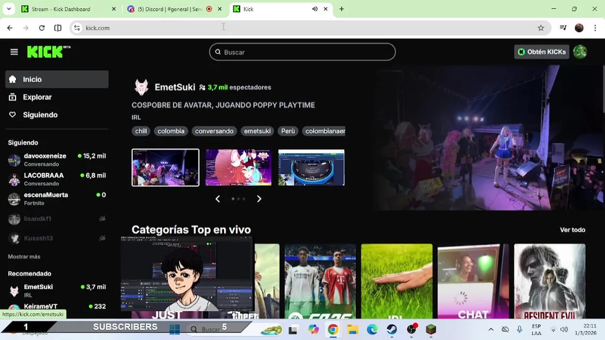Toggle the browser side panel button
605x340 pixels.
[x=58, y=28]
